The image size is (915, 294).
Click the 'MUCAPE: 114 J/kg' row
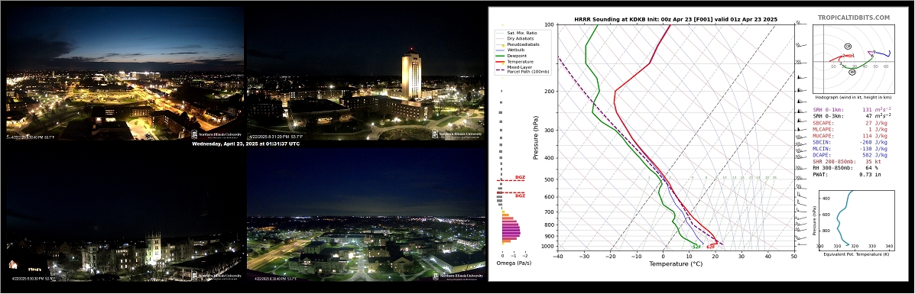pyautogui.click(x=850, y=136)
